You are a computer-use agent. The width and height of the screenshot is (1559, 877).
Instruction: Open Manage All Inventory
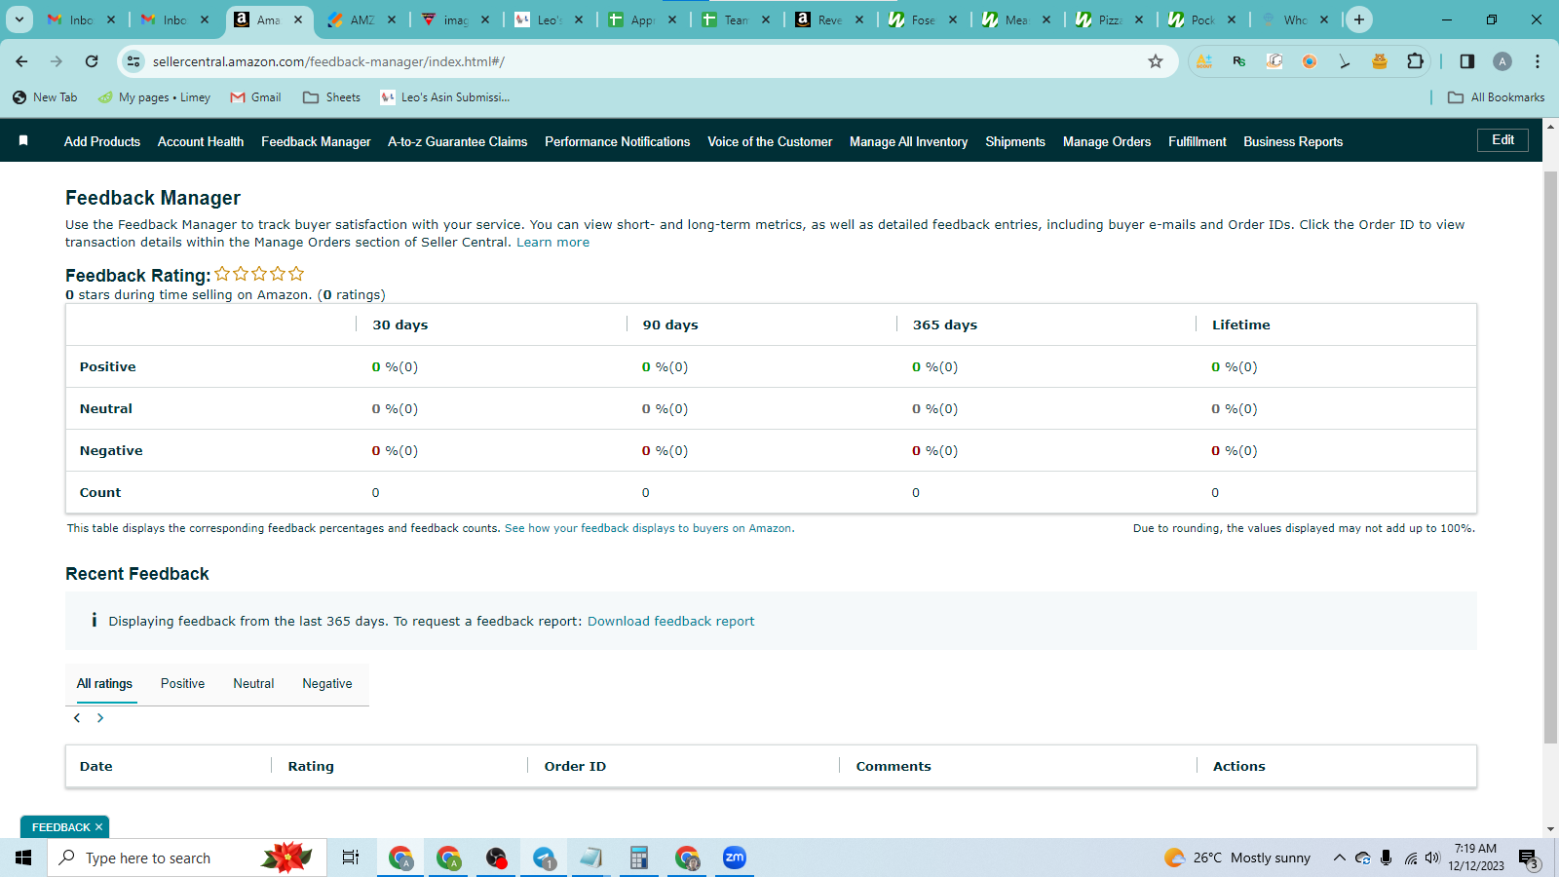click(x=909, y=141)
